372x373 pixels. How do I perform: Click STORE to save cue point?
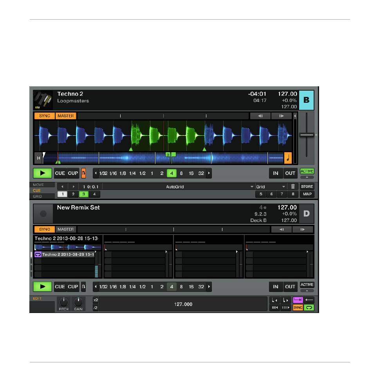pos(307,187)
